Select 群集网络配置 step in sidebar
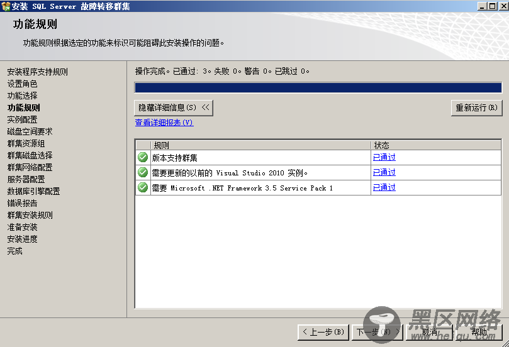Screen dimensions: 509x347 (x=30, y=167)
